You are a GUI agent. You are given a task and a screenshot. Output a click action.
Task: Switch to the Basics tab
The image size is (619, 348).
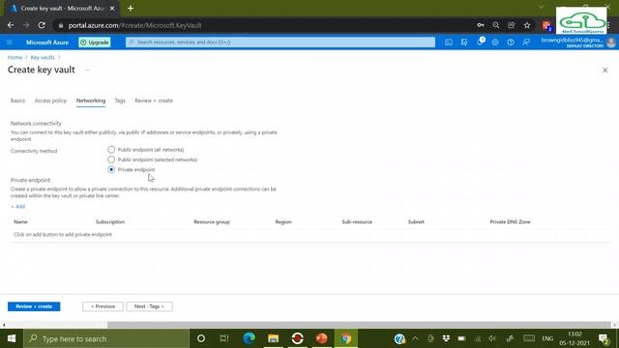pos(17,101)
